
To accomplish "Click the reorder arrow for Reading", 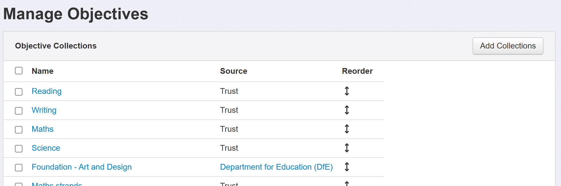I will pyautogui.click(x=347, y=91).
